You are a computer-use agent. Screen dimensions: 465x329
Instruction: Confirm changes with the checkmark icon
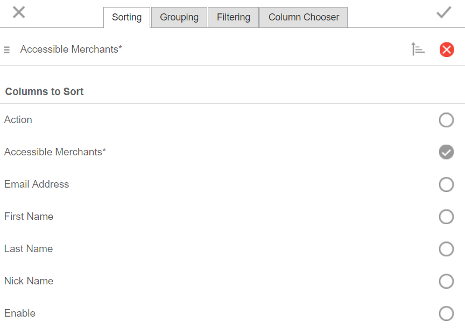point(444,12)
